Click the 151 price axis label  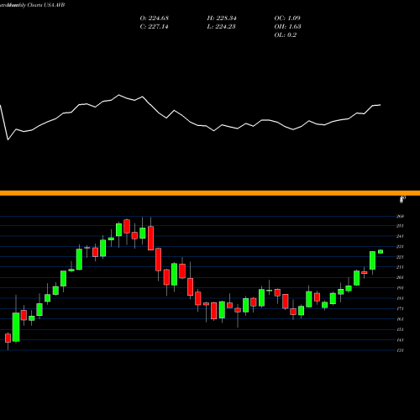coord(400,329)
